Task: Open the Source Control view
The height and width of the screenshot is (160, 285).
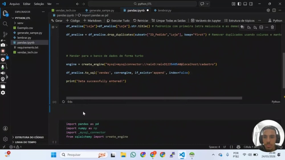Action: pos(5,34)
